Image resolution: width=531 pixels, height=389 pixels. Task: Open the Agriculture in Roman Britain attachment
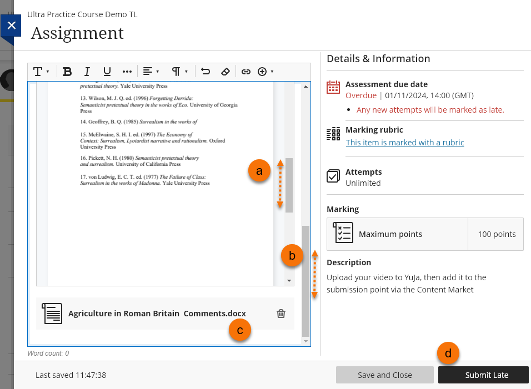coord(157,314)
